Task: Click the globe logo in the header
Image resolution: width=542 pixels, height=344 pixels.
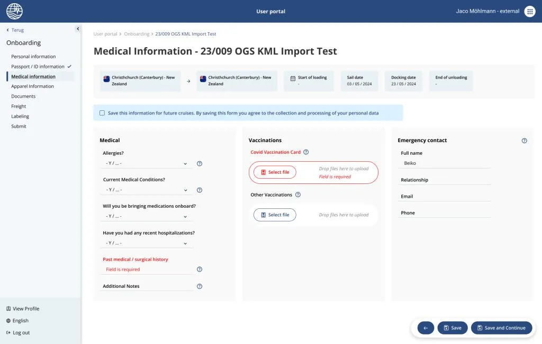Action: click(14, 11)
